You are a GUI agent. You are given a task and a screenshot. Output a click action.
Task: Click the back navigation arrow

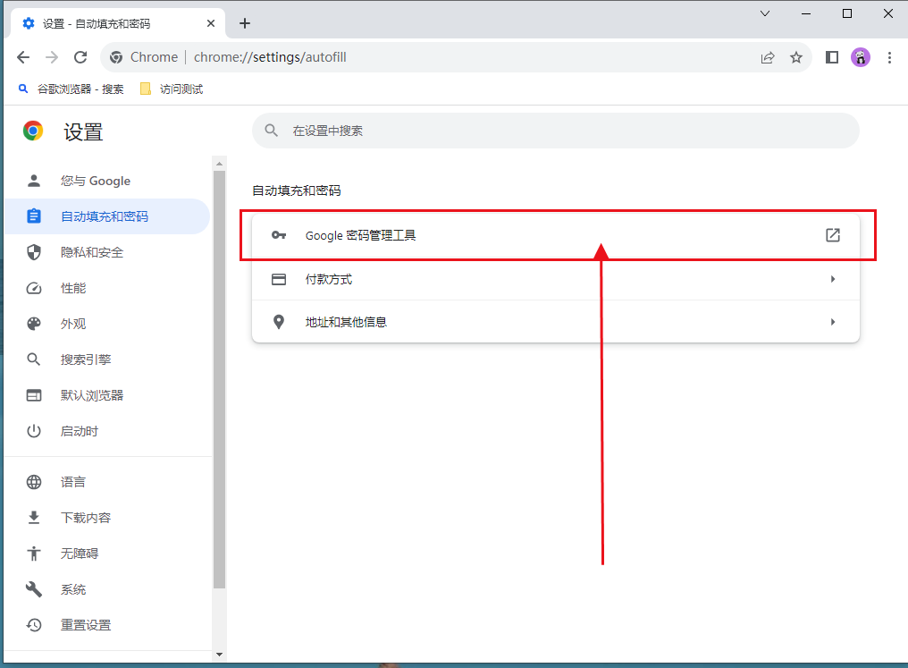point(23,57)
